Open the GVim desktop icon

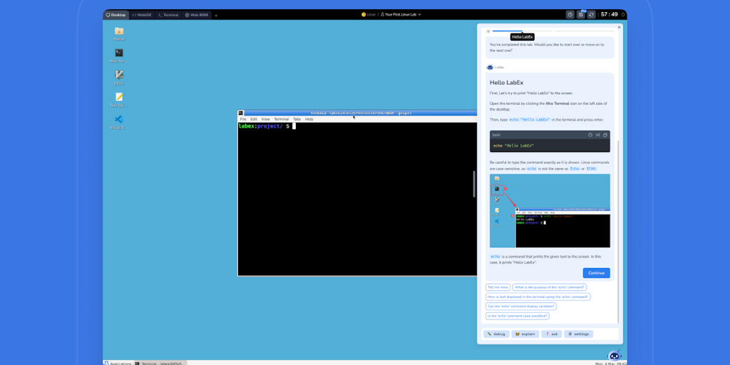point(119,75)
